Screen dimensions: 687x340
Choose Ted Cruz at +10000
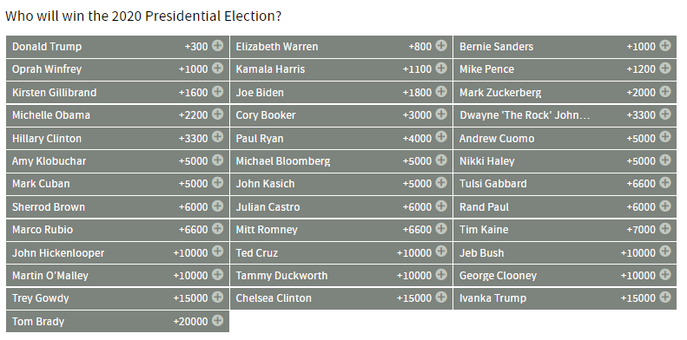point(340,253)
